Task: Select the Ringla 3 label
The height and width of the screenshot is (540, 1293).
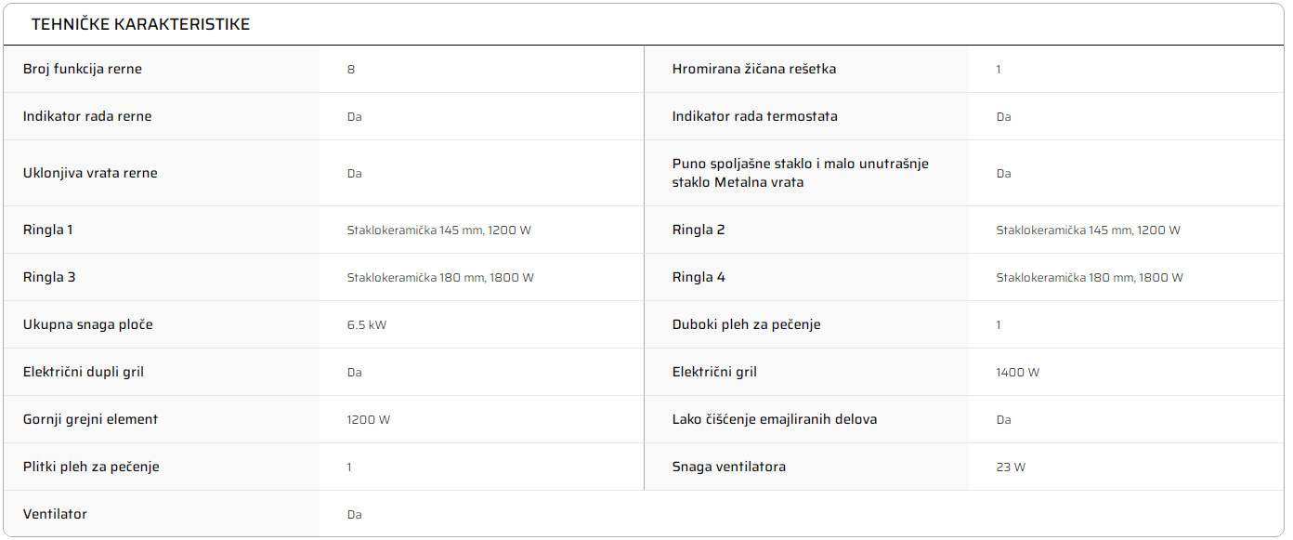Action: click(x=49, y=277)
